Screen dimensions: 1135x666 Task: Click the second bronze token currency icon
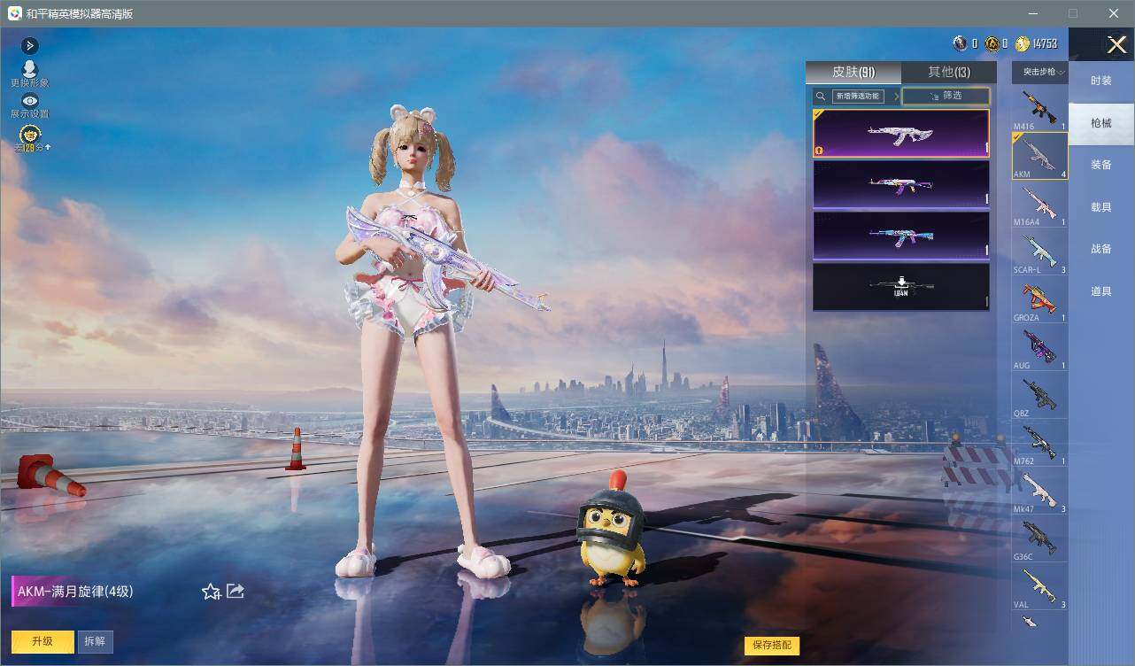pos(992,43)
